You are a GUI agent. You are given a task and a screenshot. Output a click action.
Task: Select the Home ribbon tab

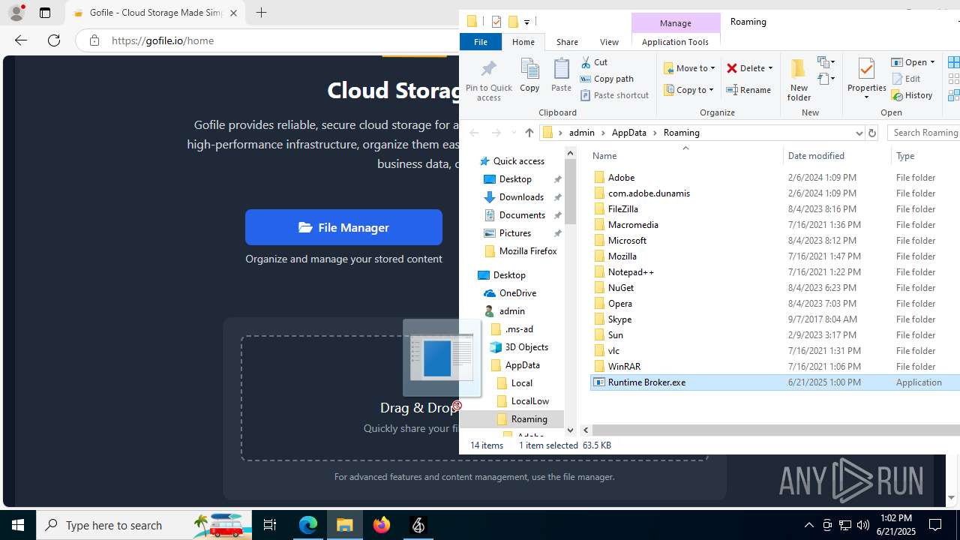click(523, 42)
